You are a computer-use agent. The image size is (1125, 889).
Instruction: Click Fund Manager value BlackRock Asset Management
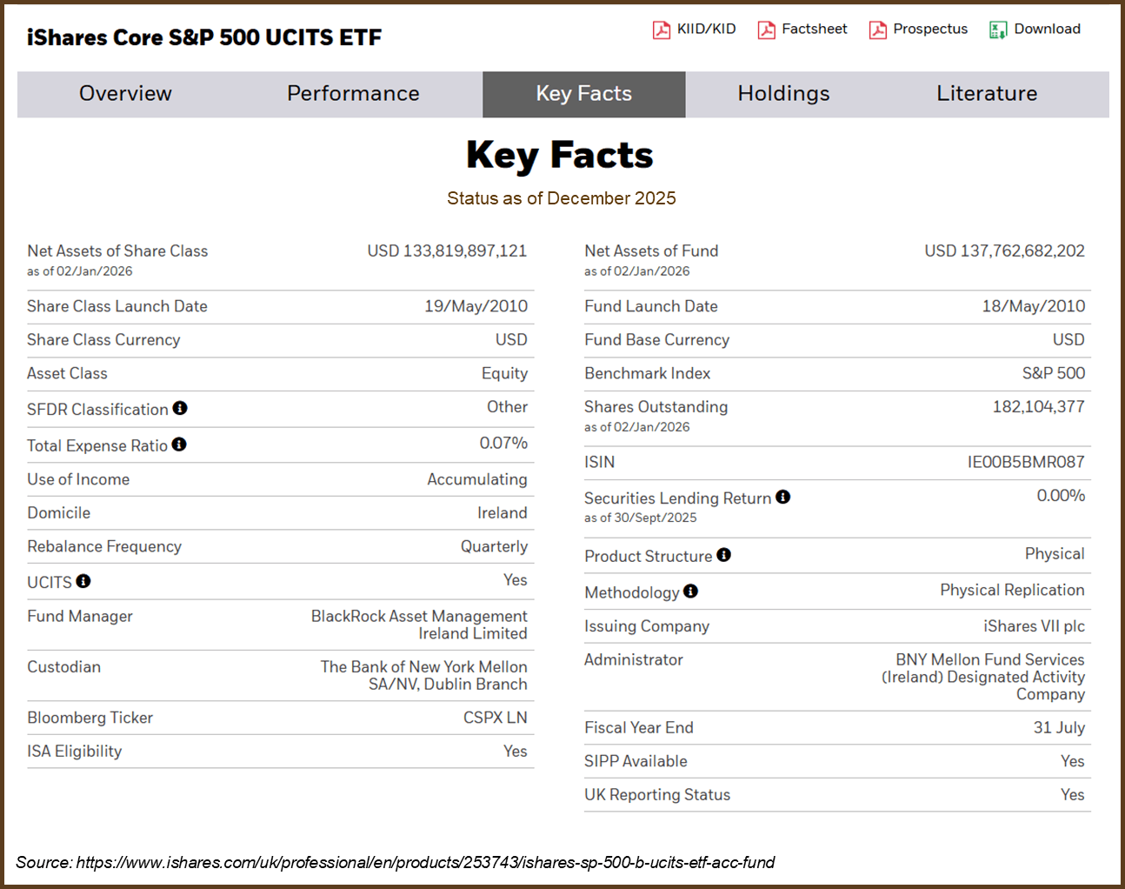pos(419,625)
